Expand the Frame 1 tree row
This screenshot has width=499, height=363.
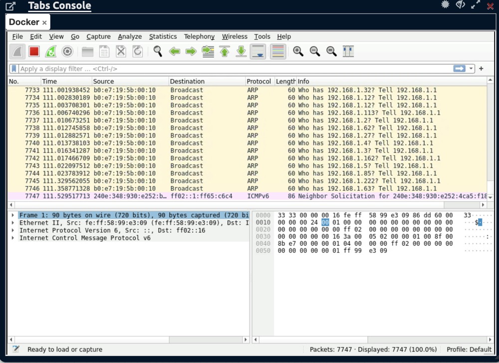(x=13, y=215)
